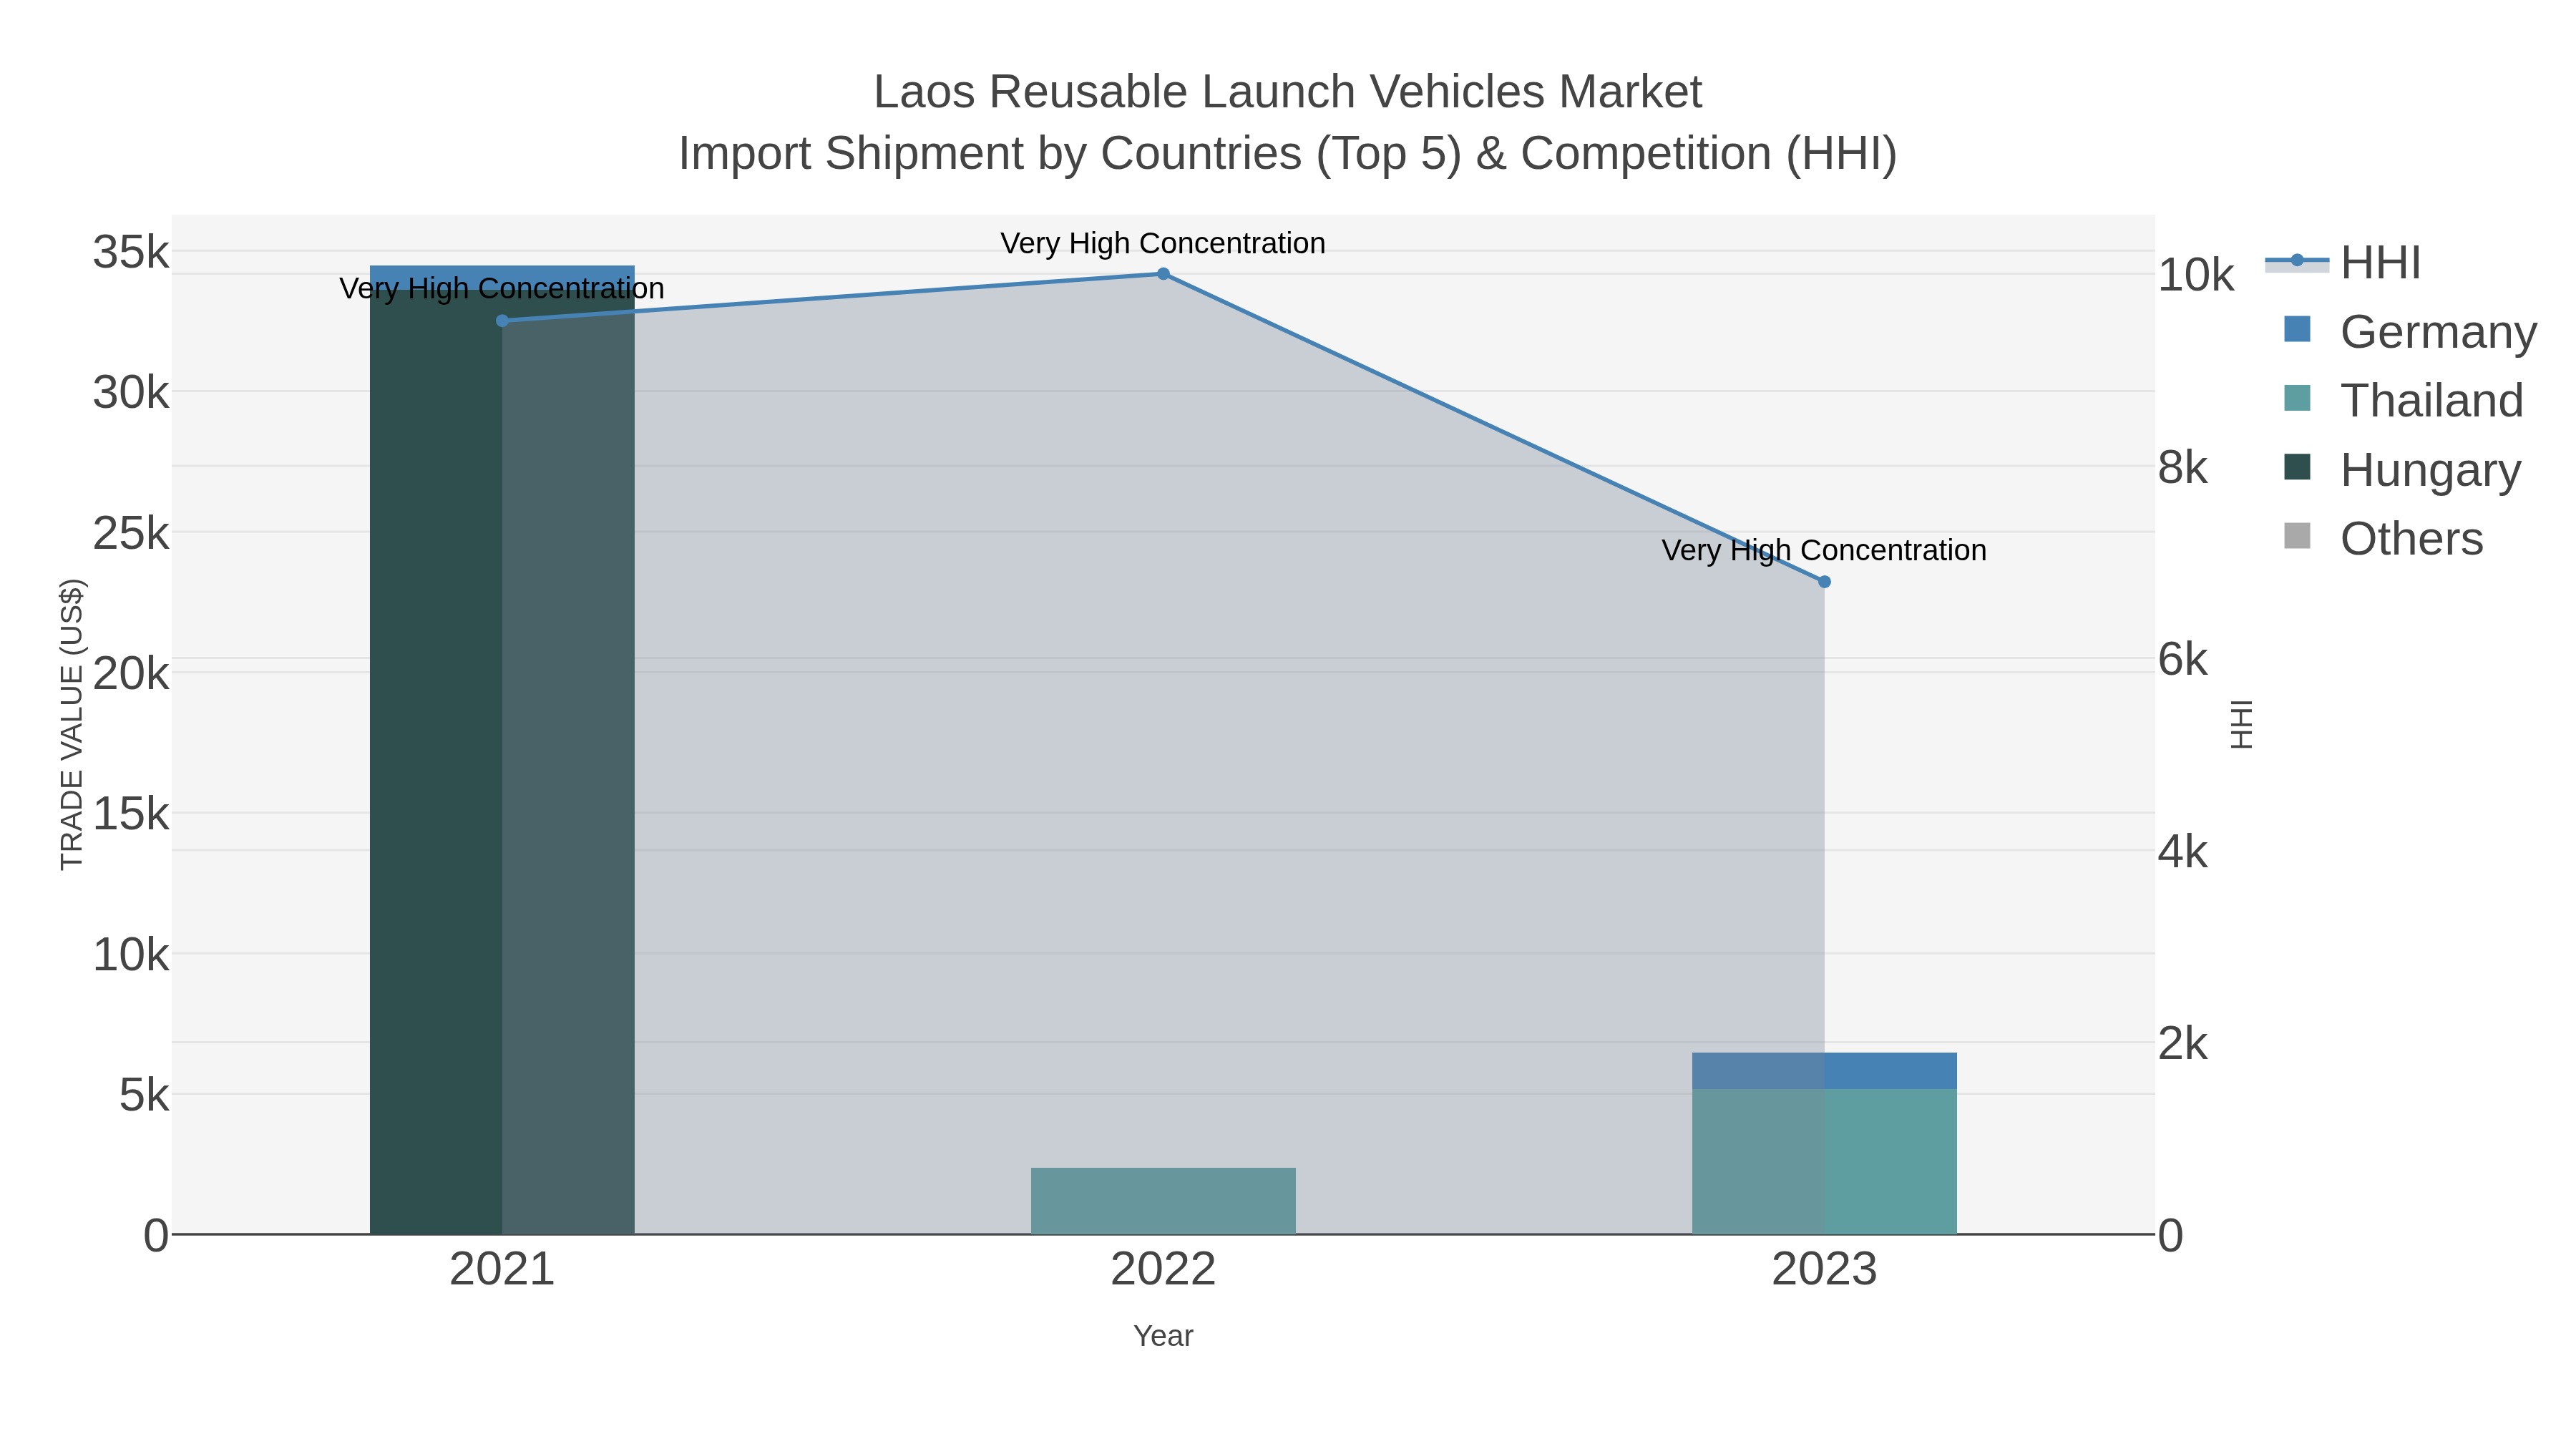Click the 2k right HHI axis tick
The height and width of the screenshot is (1449, 2576).
point(2183,1044)
